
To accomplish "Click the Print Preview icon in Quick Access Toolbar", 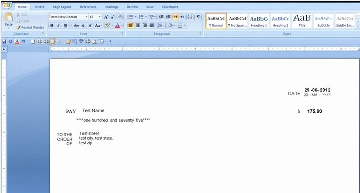I will [x=94, y=41].
